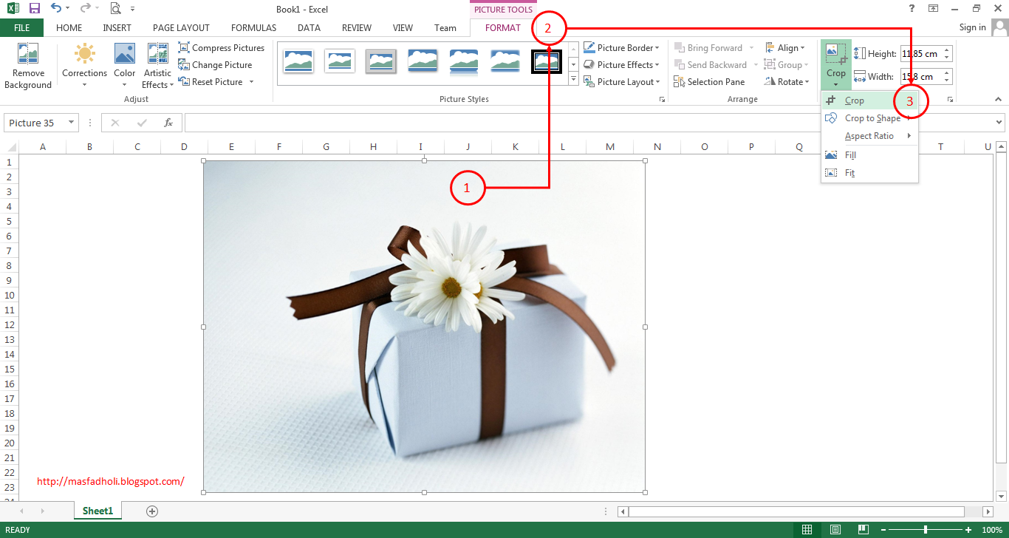Decrease picture width with spinner down arrow
1009x538 pixels.
pyautogui.click(x=948, y=81)
